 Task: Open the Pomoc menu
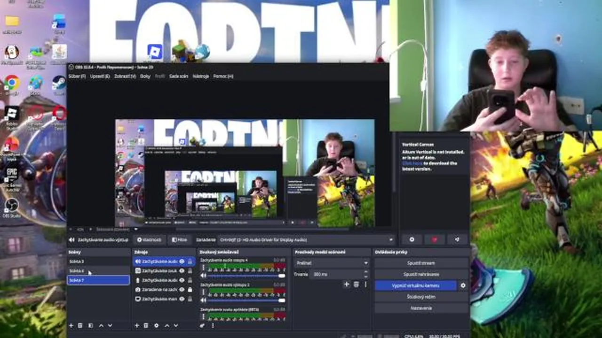(223, 76)
